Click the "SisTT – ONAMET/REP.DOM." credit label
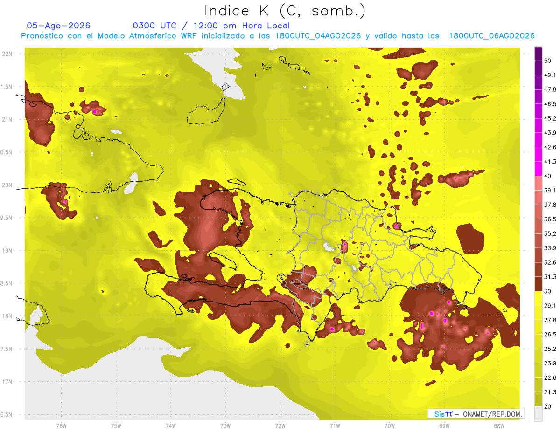Screen dimensions: 560x432 pos(476,414)
